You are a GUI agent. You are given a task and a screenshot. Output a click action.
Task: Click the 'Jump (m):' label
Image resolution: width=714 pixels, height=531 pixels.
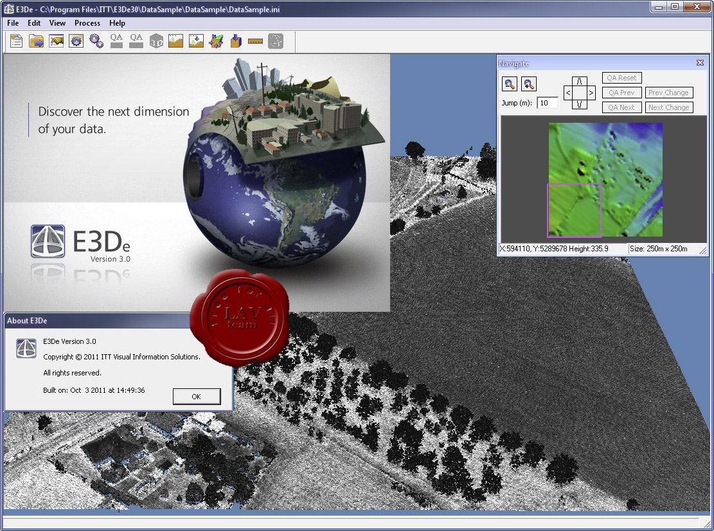click(517, 103)
